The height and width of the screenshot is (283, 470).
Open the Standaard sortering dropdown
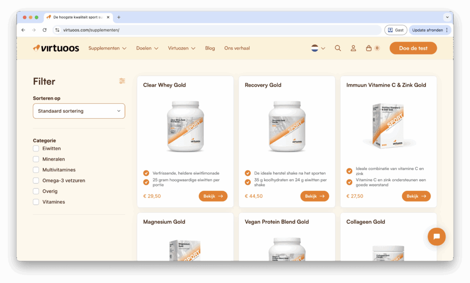click(x=78, y=111)
